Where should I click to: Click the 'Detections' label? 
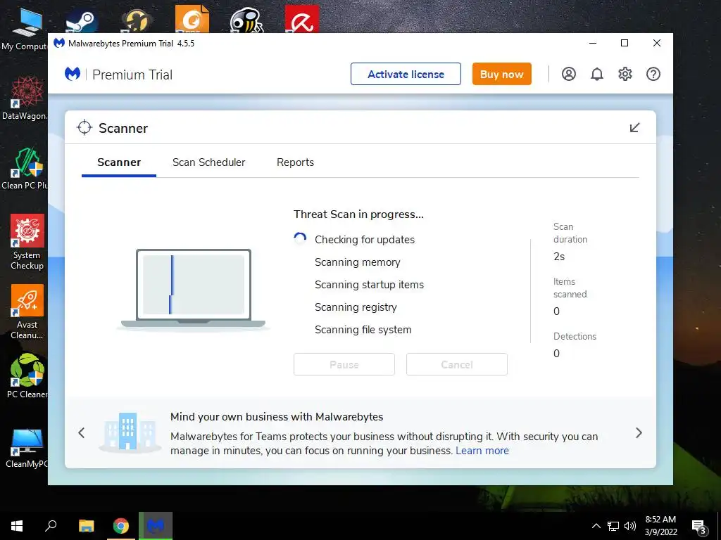(575, 337)
